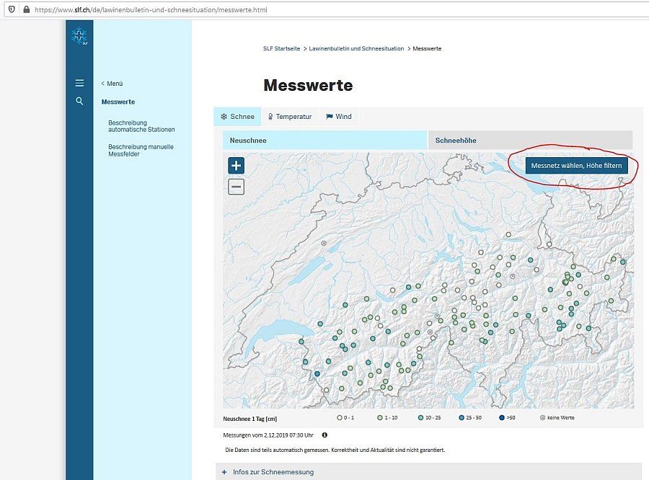Select the Neuschnee view

click(324, 141)
